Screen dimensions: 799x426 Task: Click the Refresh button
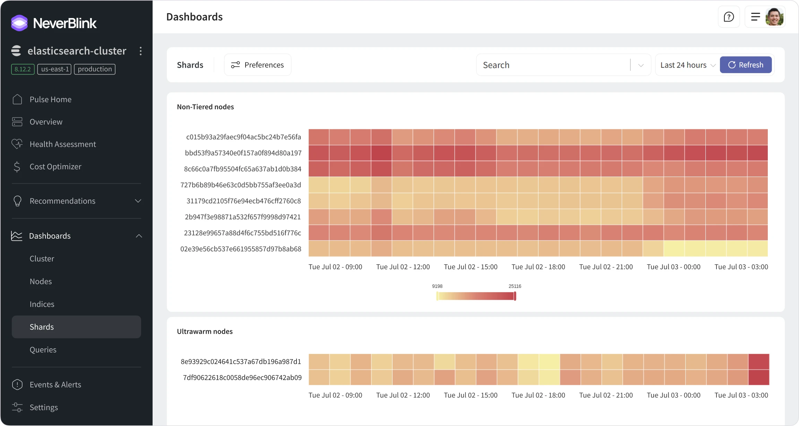click(x=746, y=65)
